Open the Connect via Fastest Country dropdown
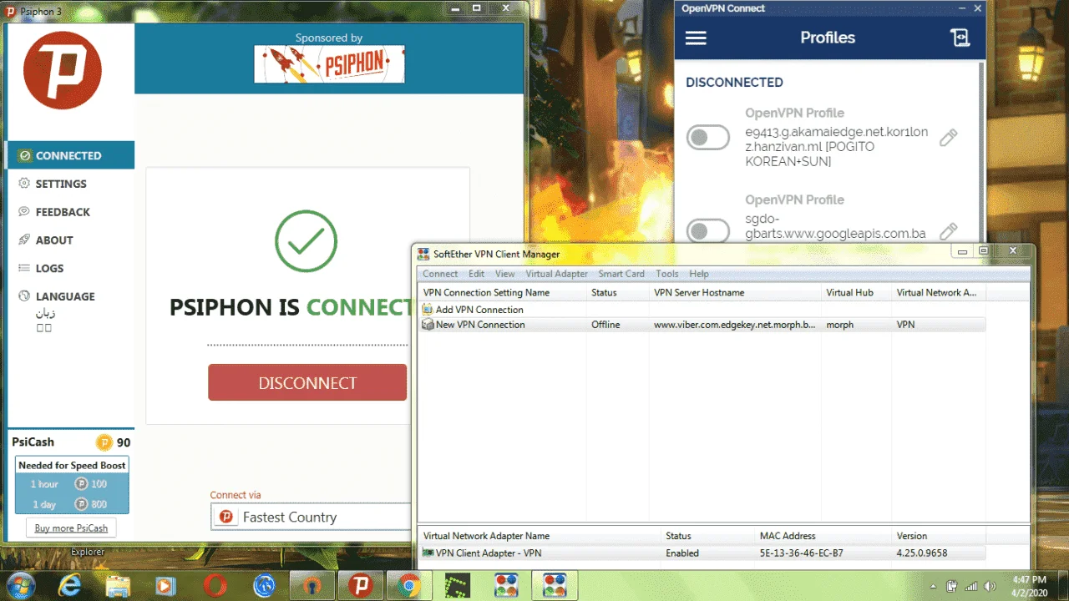Screen dimensions: 1069x601 311,518
